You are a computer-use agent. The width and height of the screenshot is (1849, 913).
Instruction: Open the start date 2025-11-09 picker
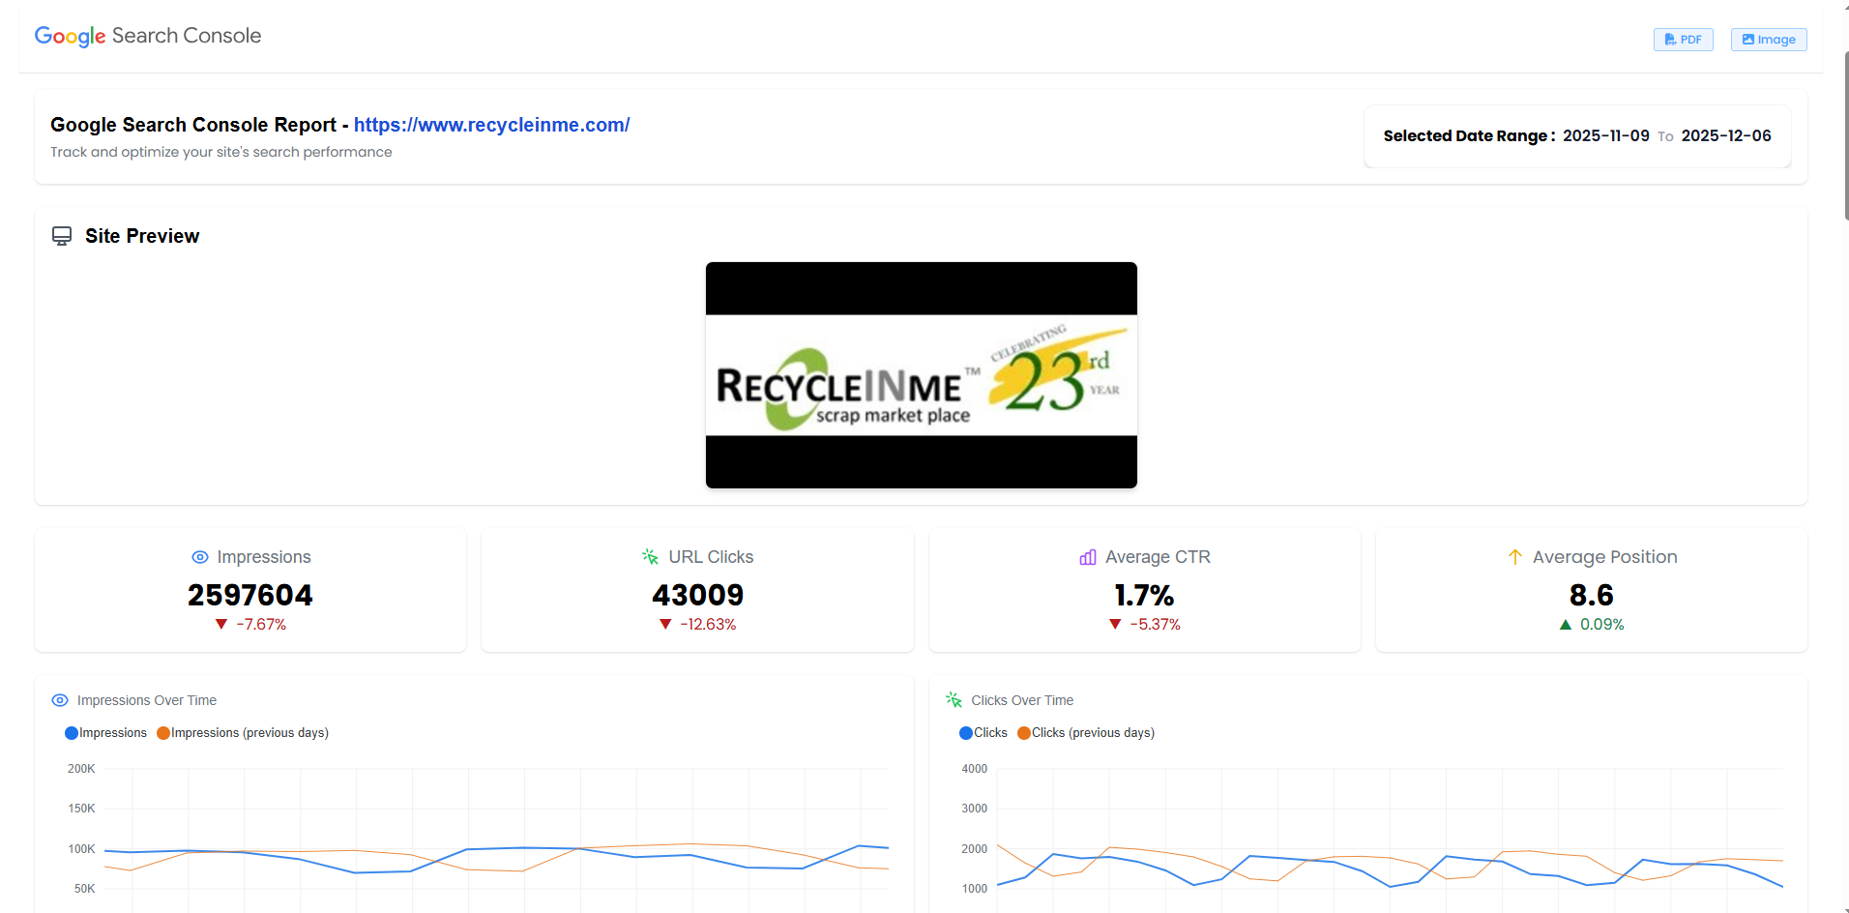1606,135
